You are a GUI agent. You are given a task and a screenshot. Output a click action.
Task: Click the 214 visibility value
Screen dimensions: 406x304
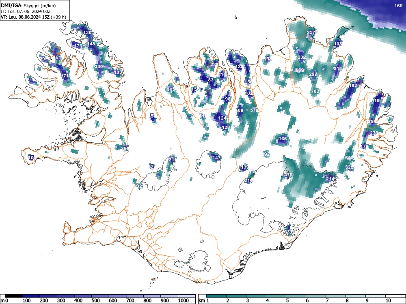coord(330,179)
